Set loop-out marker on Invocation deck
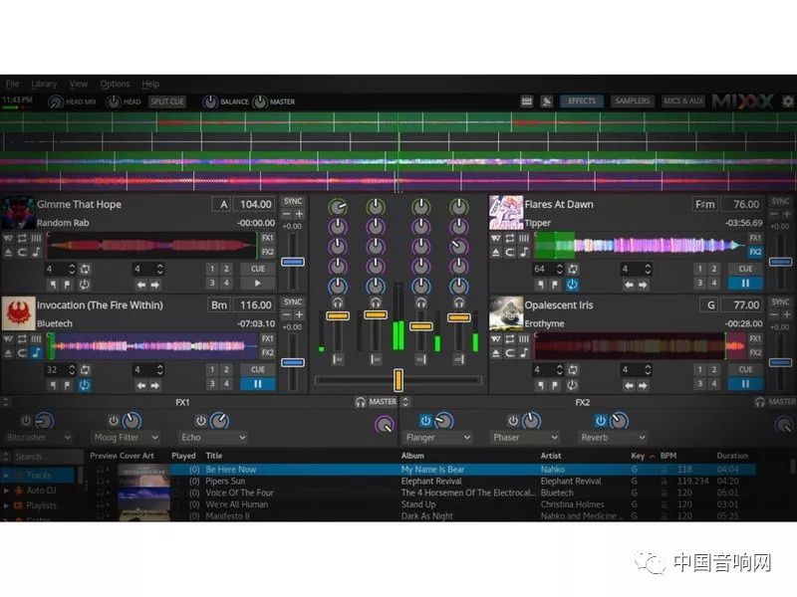The height and width of the screenshot is (597, 797). tap(67, 386)
